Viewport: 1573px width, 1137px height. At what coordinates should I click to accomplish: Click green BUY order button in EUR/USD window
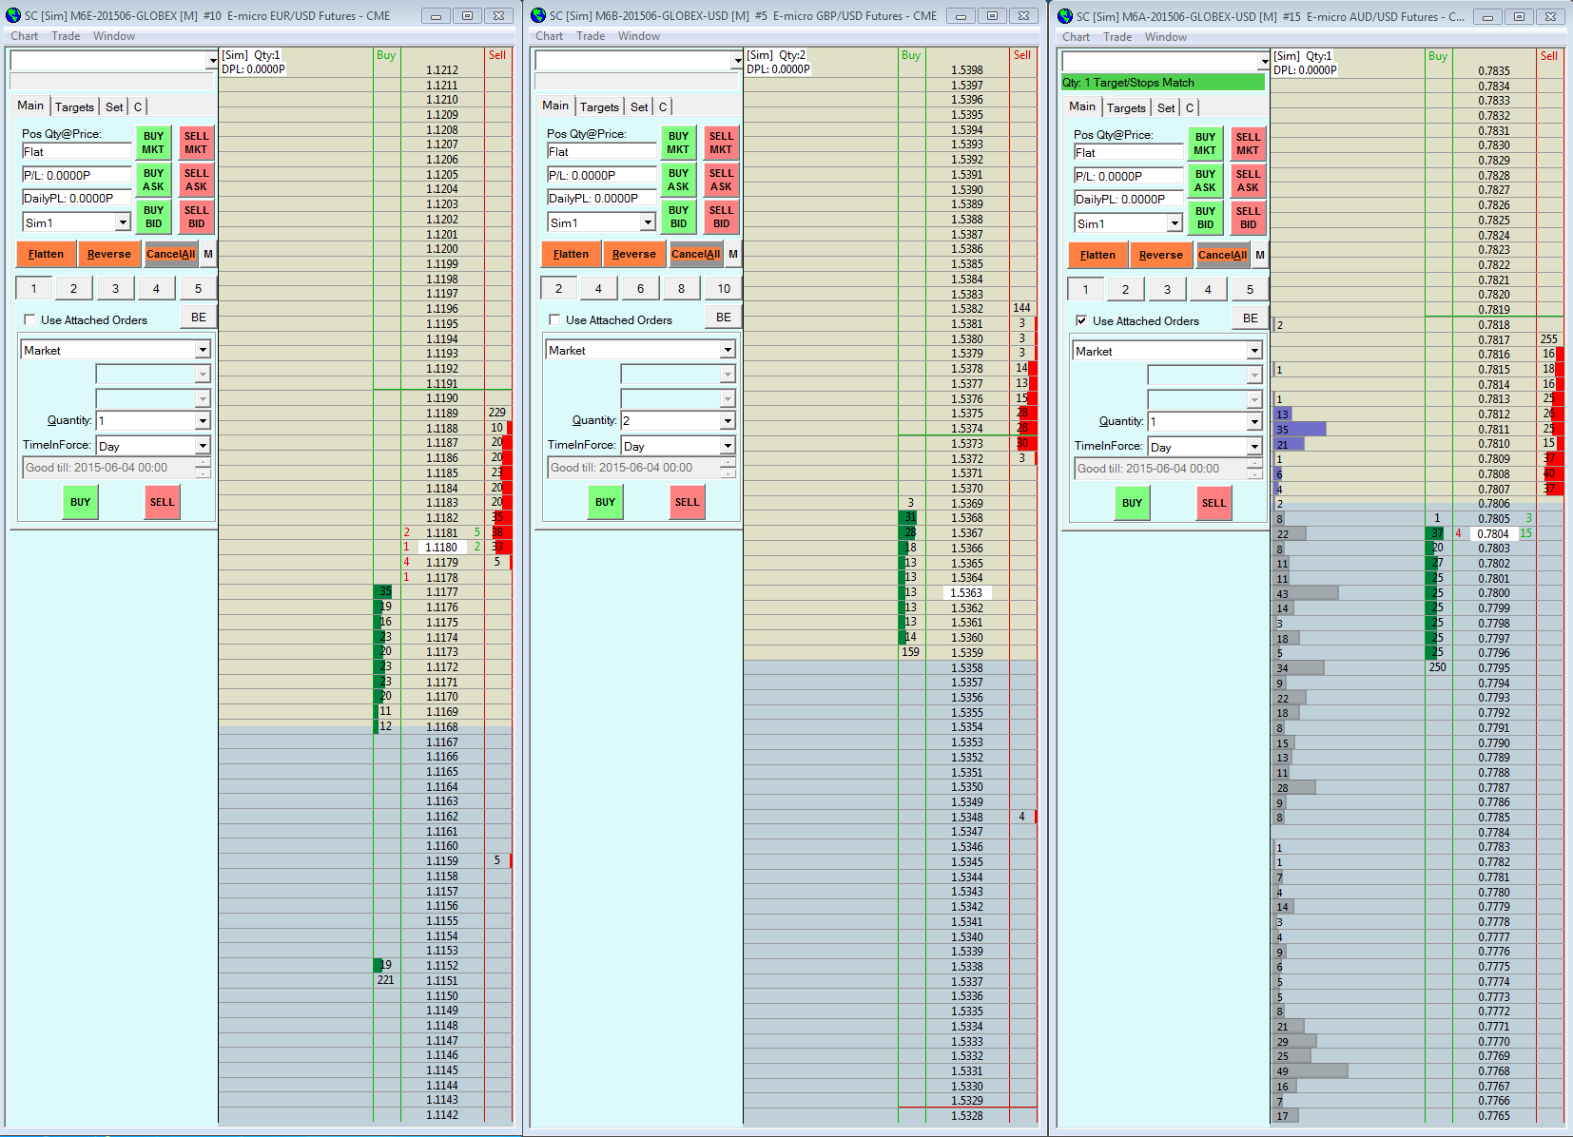80,502
